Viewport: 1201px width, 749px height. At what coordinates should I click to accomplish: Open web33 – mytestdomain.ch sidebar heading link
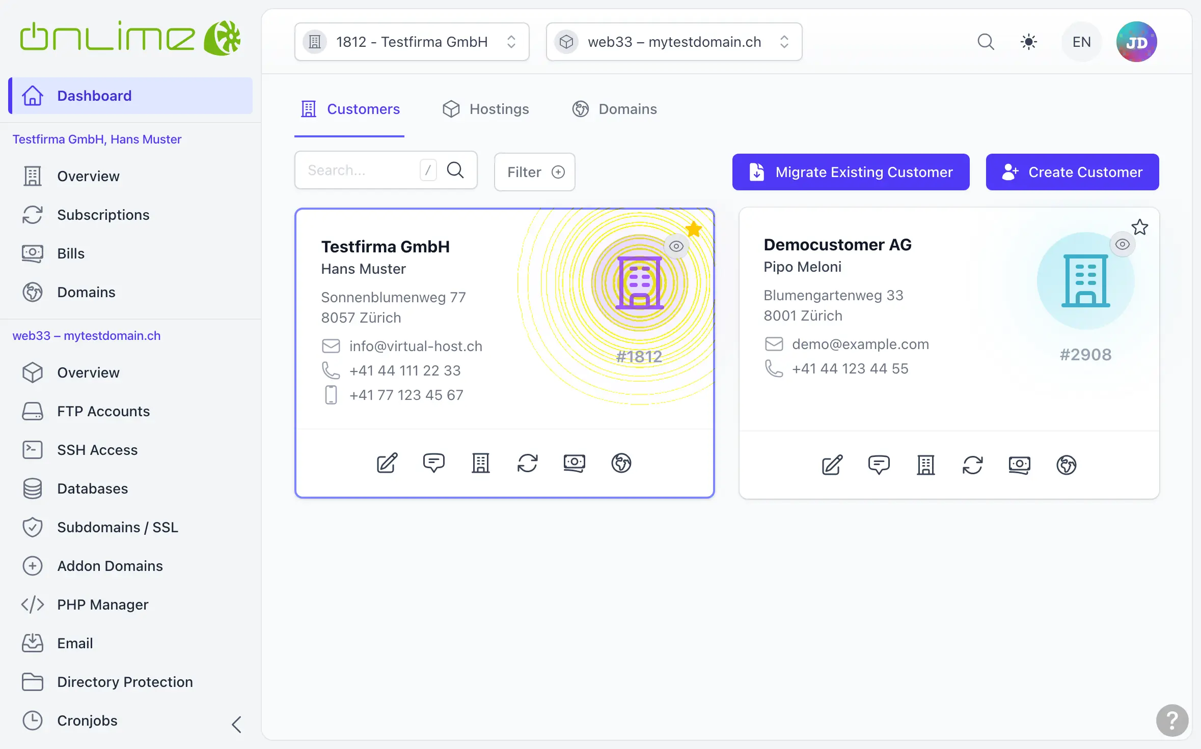pos(87,336)
